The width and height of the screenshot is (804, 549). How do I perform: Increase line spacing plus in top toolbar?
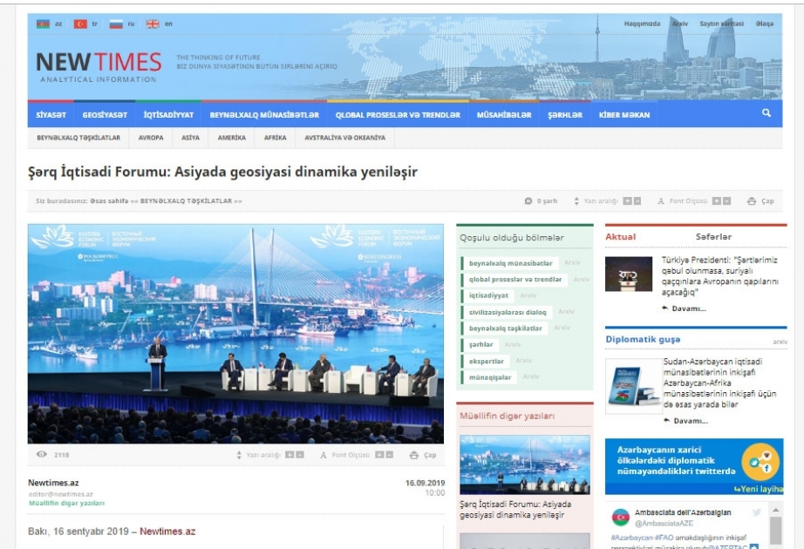tap(627, 201)
